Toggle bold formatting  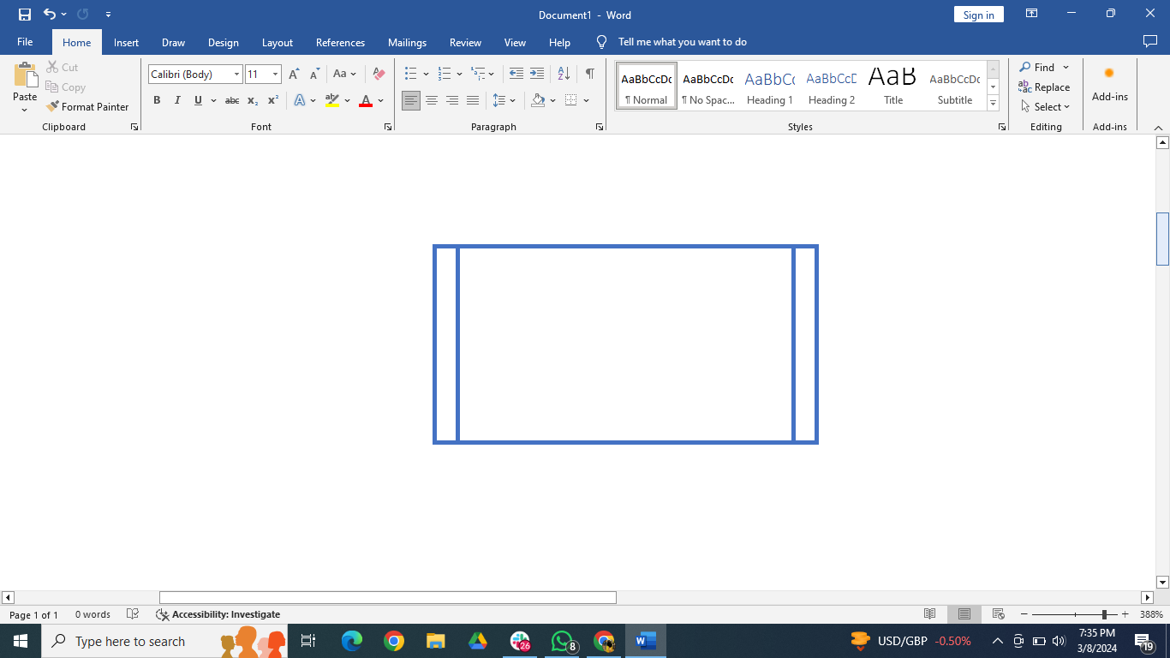coord(157,100)
